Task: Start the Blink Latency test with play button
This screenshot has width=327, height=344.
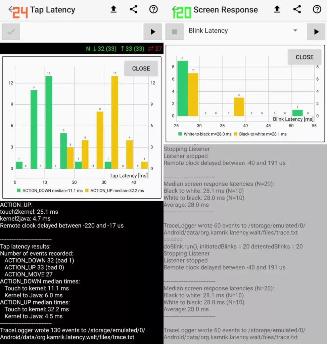Action: point(316,32)
